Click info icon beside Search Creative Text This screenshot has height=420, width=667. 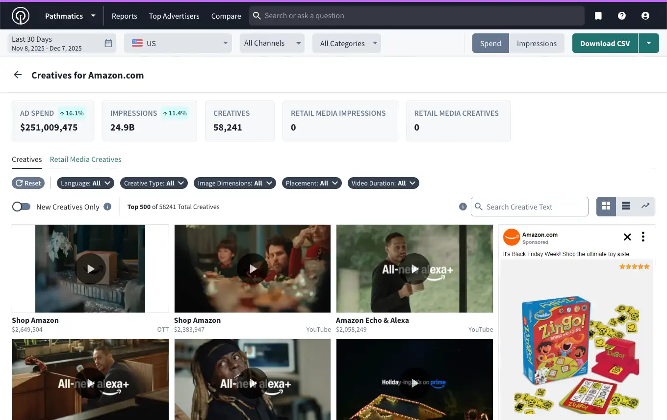coord(462,207)
